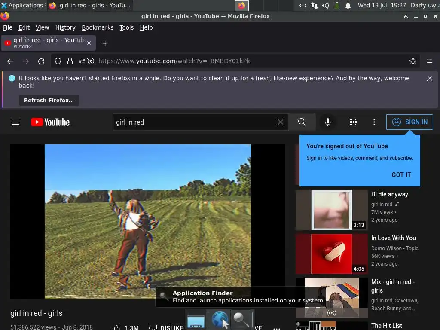Dismiss the signed-out popup with GOT IT
Screen dimensions: 440x330
[401, 175]
